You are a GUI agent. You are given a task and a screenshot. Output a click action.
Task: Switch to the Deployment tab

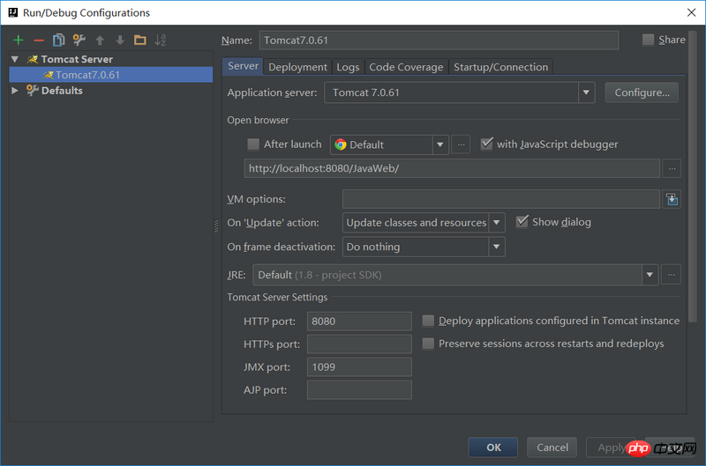(x=297, y=67)
